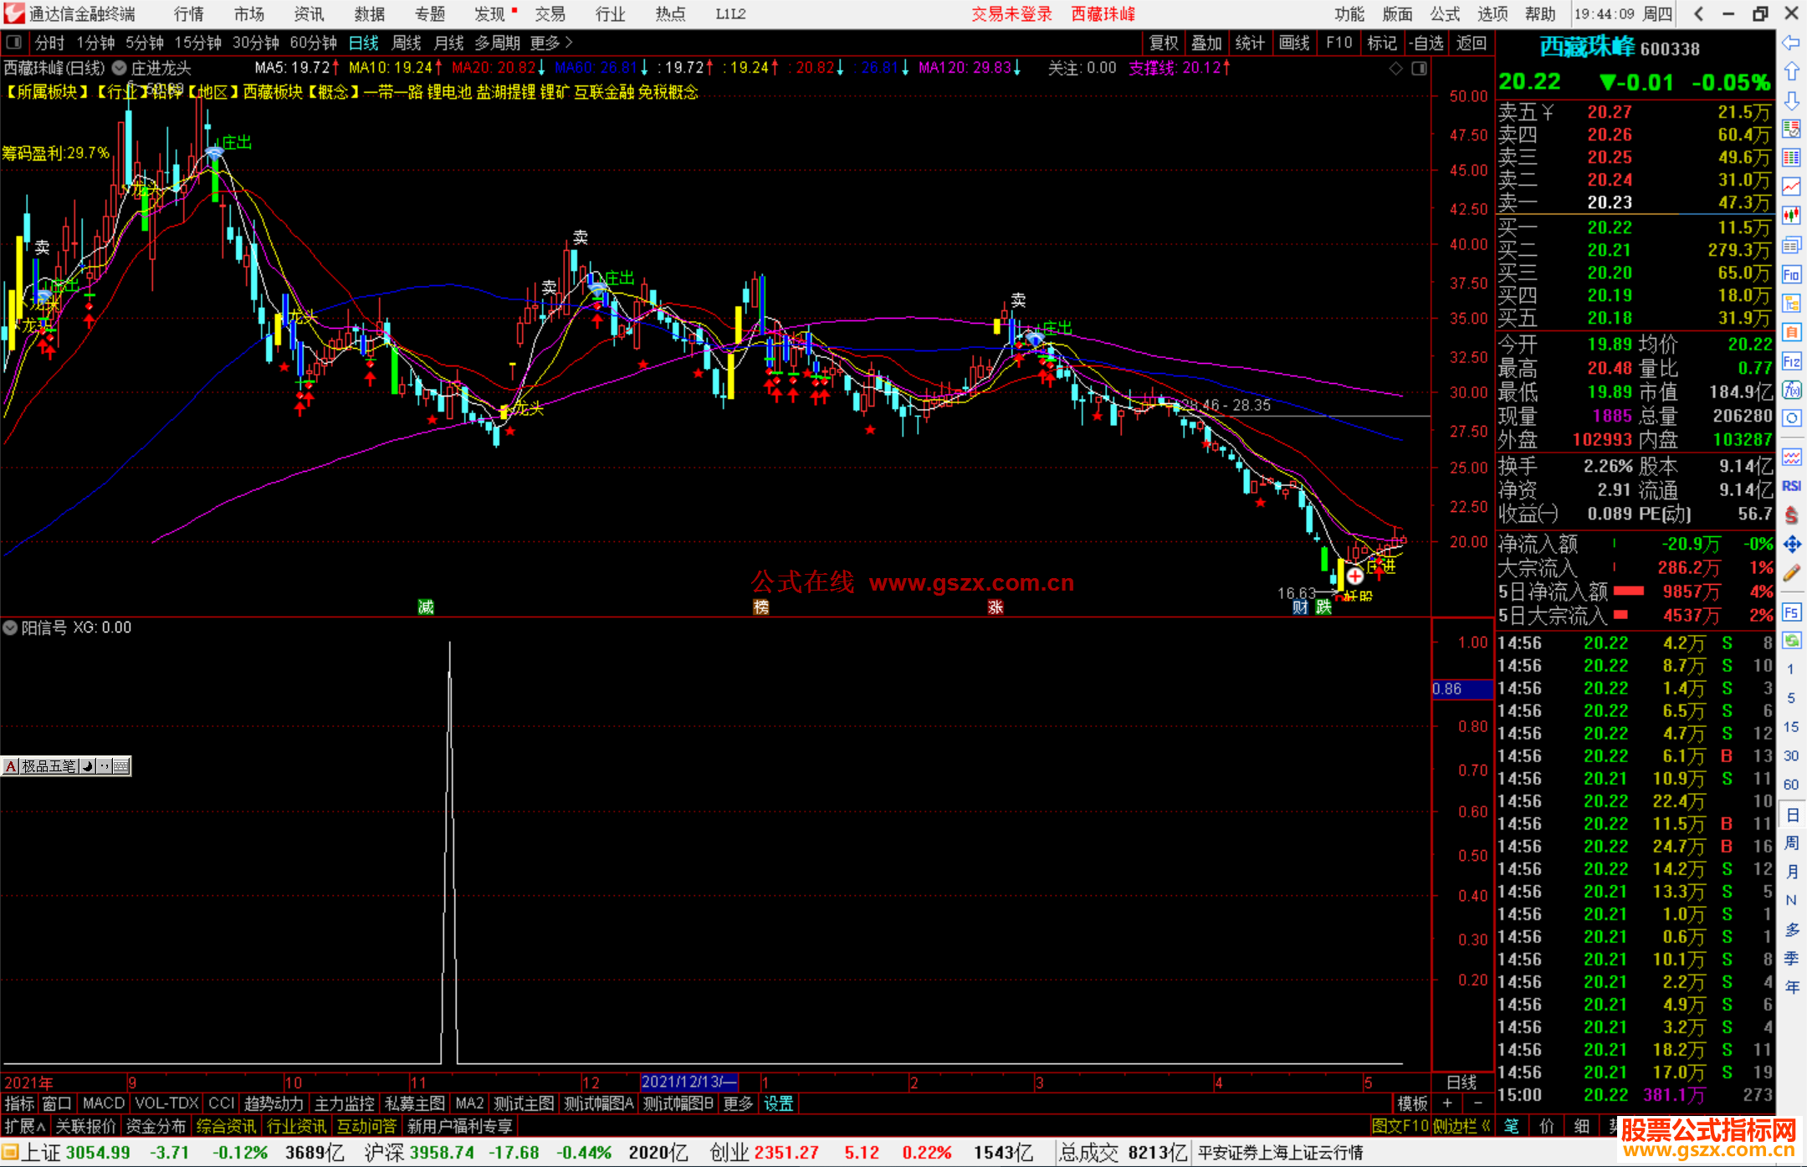Click the diamond icon at chart top-right
This screenshot has height=1167, width=1807.
pos(1395,69)
